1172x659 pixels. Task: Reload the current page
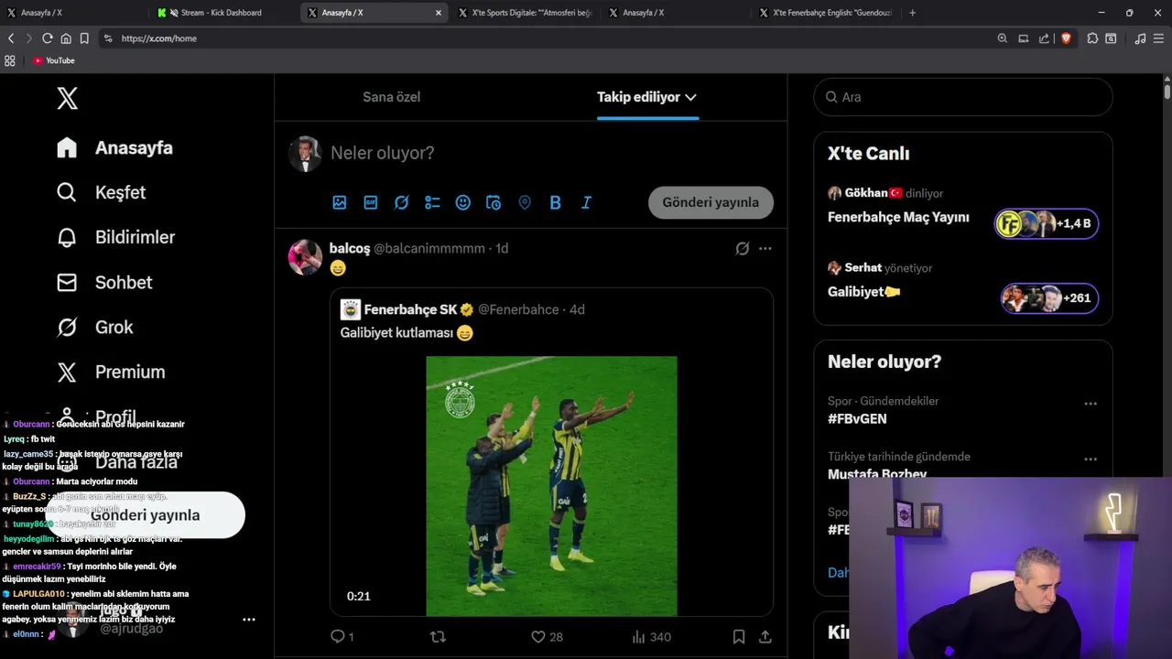[x=48, y=38]
